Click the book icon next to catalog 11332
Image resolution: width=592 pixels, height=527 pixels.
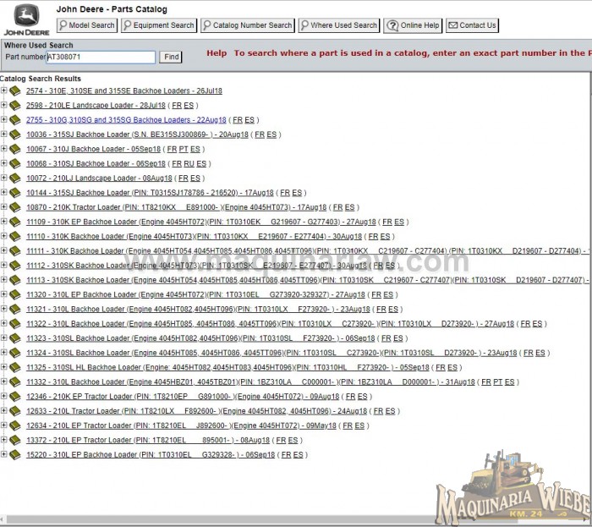pyautogui.click(x=14, y=382)
